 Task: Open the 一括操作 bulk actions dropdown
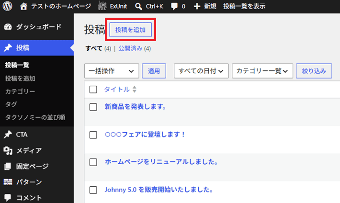coord(112,71)
